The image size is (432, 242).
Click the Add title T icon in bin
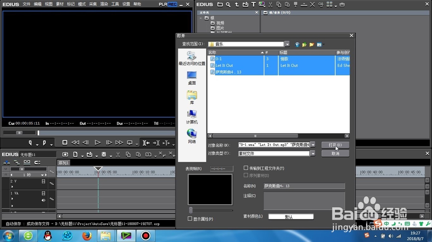pyautogui.click(x=254, y=4)
